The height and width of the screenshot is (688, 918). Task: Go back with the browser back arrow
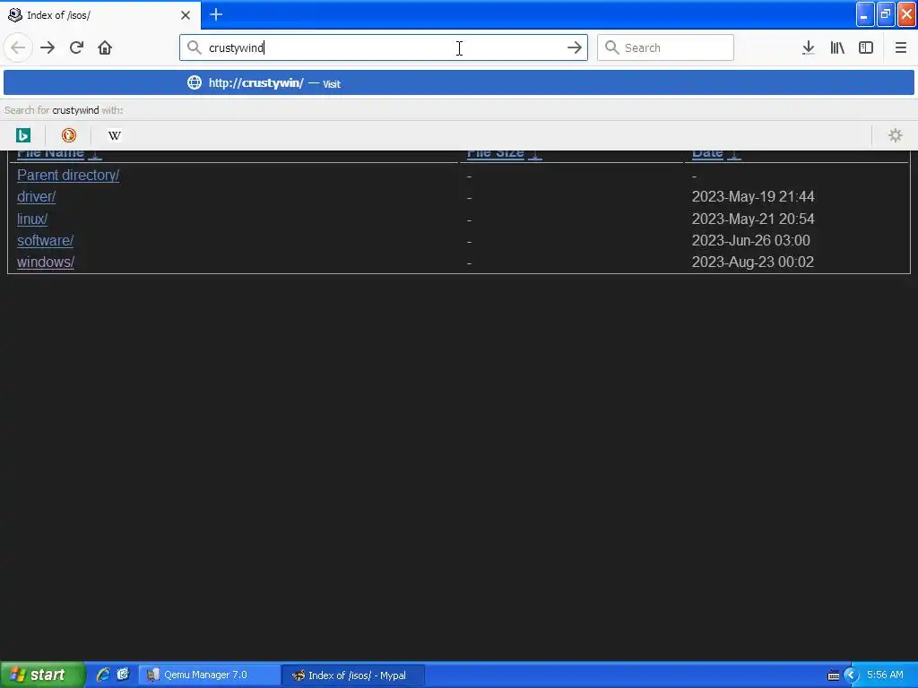click(x=18, y=47)
